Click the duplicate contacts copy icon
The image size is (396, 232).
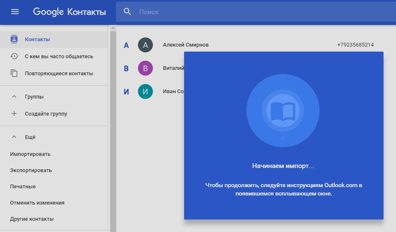click(14, 73)
